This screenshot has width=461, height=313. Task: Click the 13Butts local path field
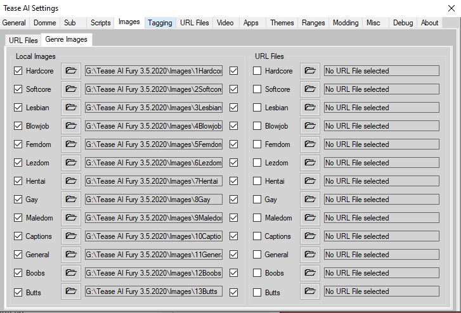153,291
